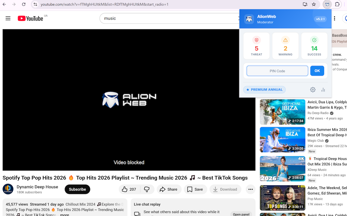Viewport: 347px width, 216px height.
Task: Click the "45,577 views" description text
Action: (x=17, y=204)
